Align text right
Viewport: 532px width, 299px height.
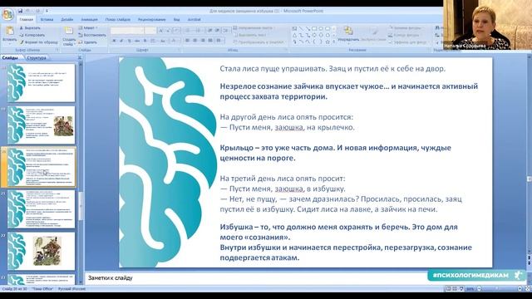[x=203, y=41]
